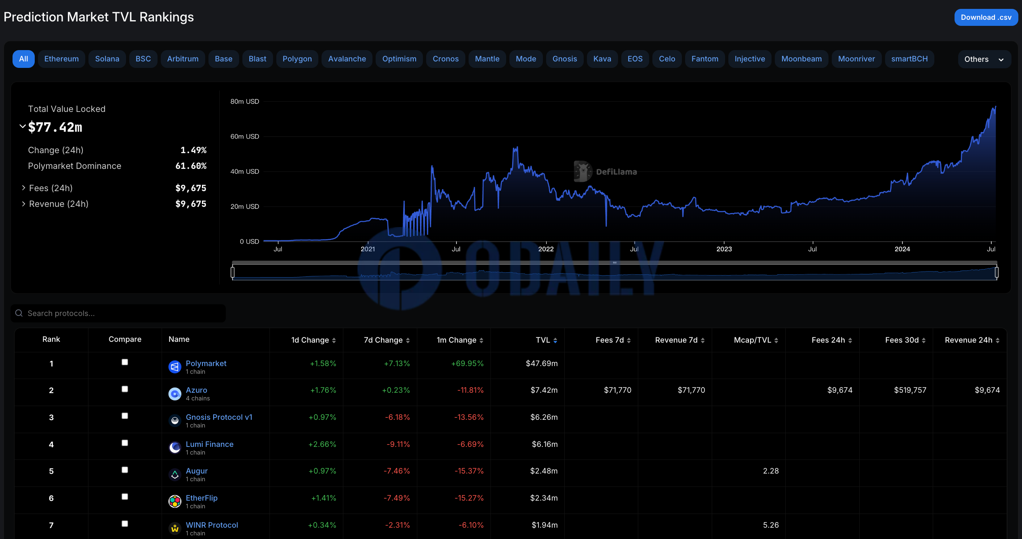Filter by Solana chain

107,59
